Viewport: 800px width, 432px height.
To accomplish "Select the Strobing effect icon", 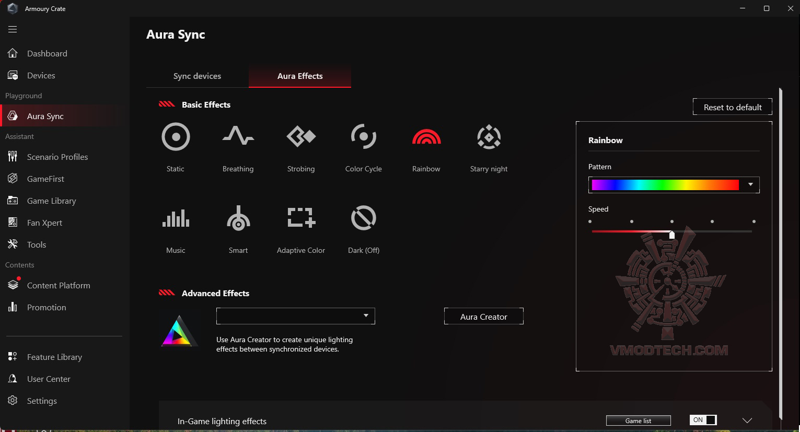I will 301,137.
